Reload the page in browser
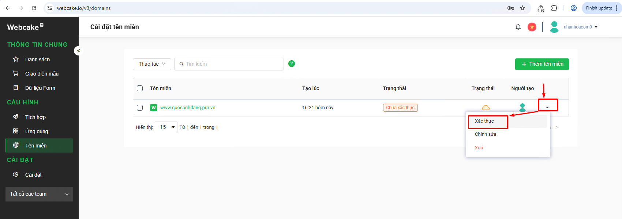This screenshot has height=219, width=622. tap(34, 8)
